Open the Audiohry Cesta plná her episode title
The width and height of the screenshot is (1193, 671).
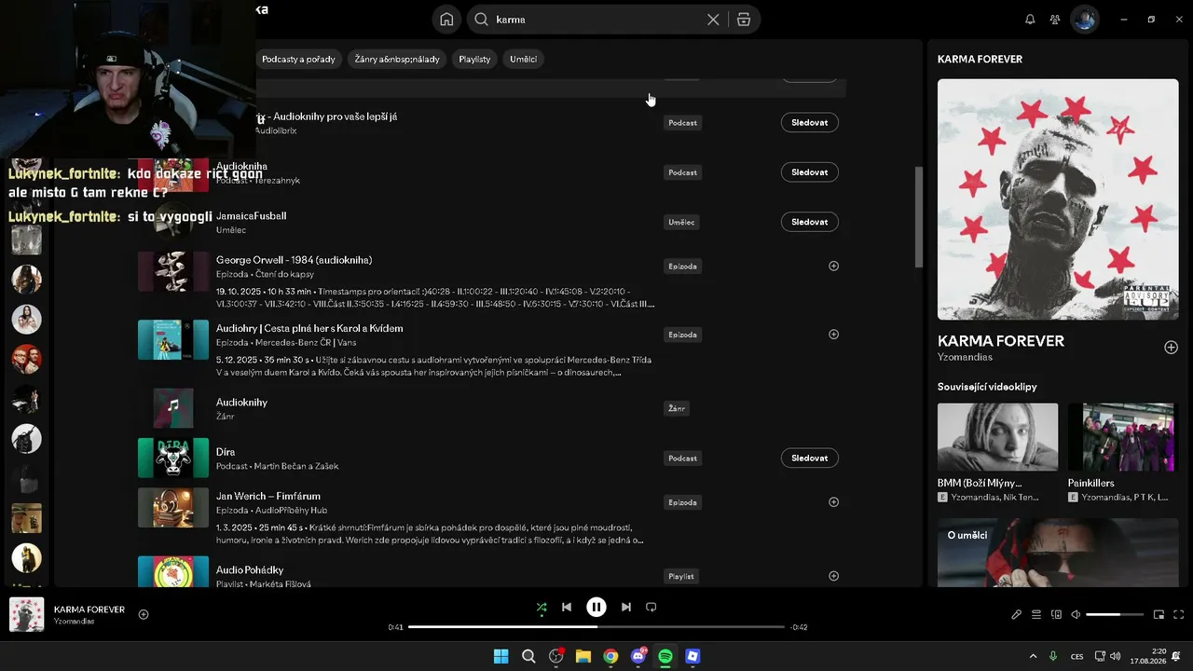pos(309,328)
